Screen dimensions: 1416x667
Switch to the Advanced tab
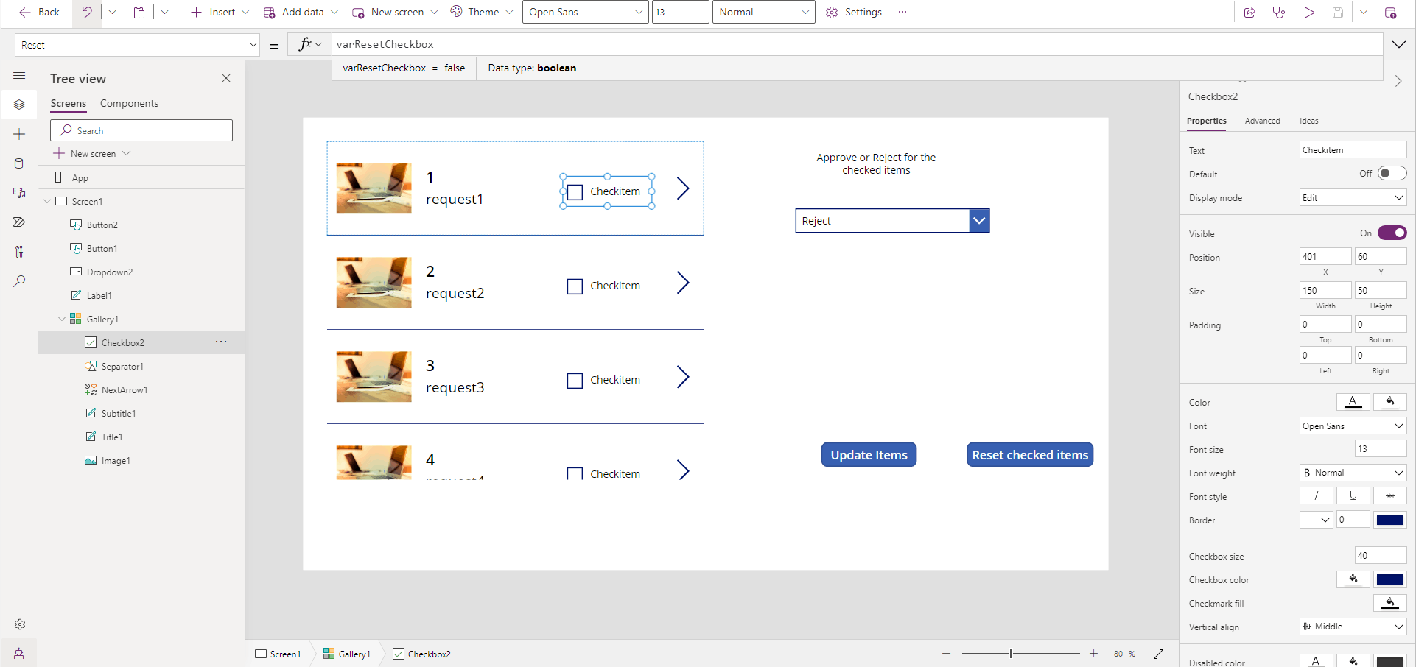(1262, 121)
